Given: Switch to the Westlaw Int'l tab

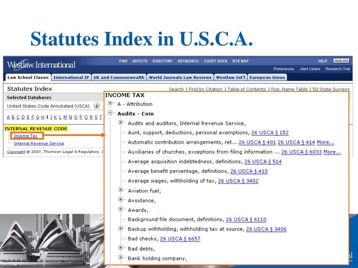Looking at the screenshot, I should [230, 77].
